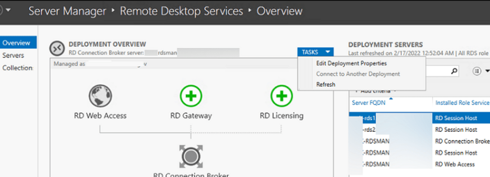Screen dimensions: 490x177
Task: Open the navigation history dropdown arrow
Action: point(8,10)
